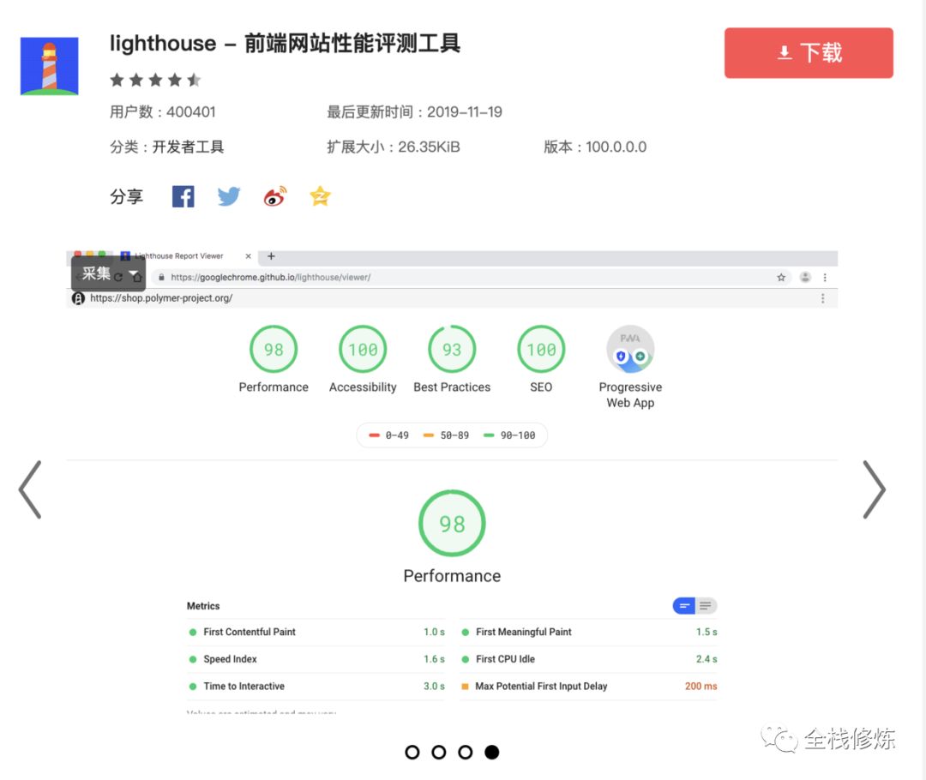
Task: Click the star share icon next to Weibo
Action: point(319,196)
